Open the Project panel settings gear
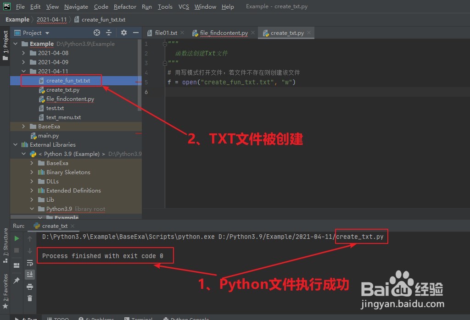The width and height of the screenshot is (470, 320). click(123, 33)
